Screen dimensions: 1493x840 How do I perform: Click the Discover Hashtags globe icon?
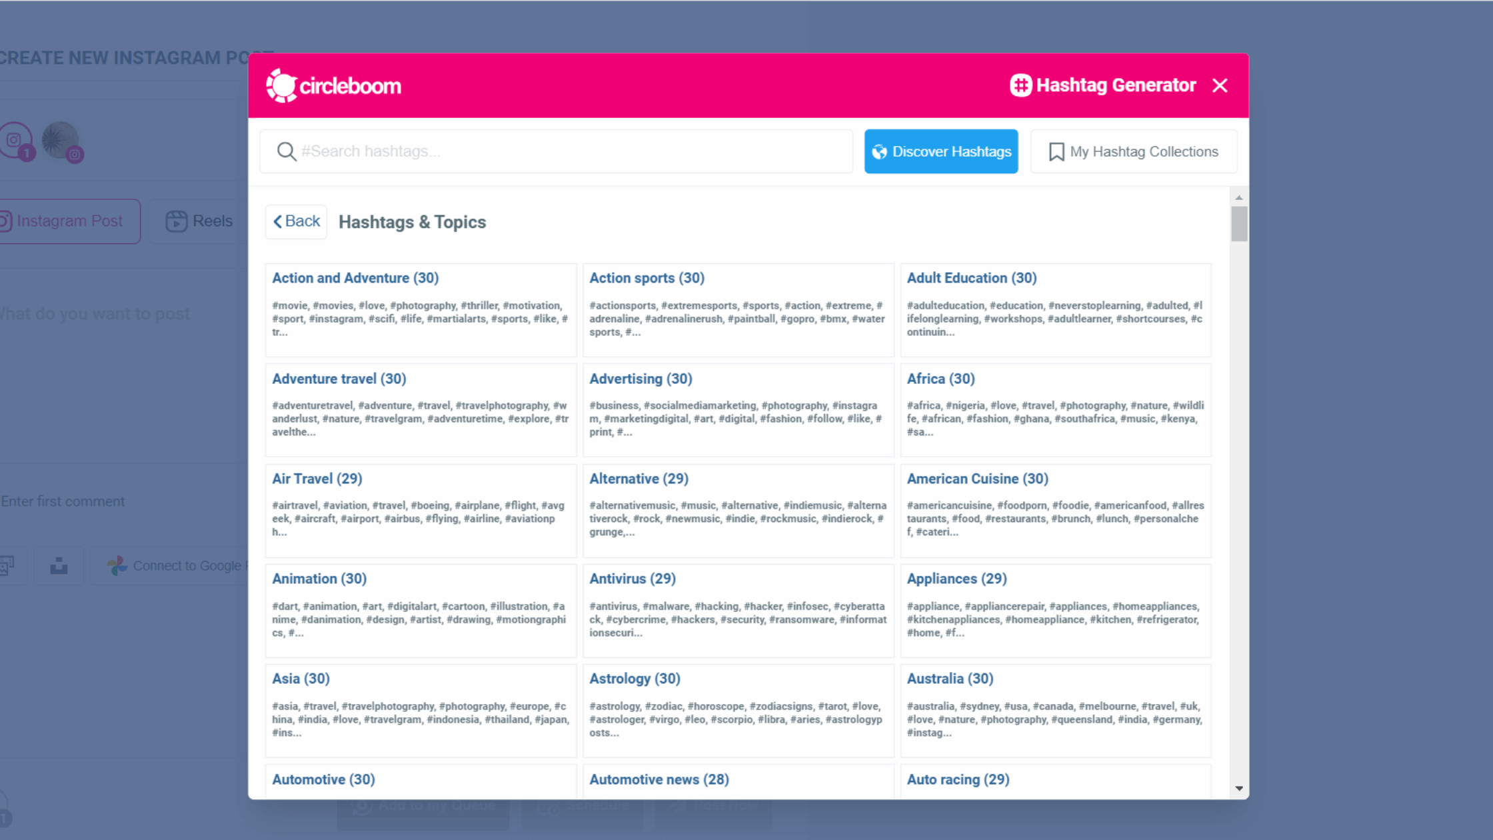pos(878,151)
